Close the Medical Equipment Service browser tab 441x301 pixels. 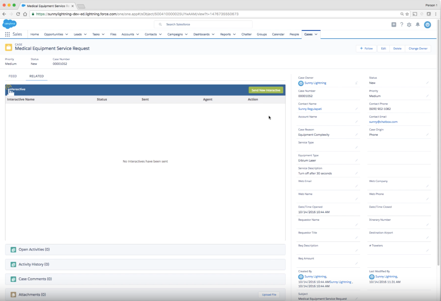[x=72, y=6]
